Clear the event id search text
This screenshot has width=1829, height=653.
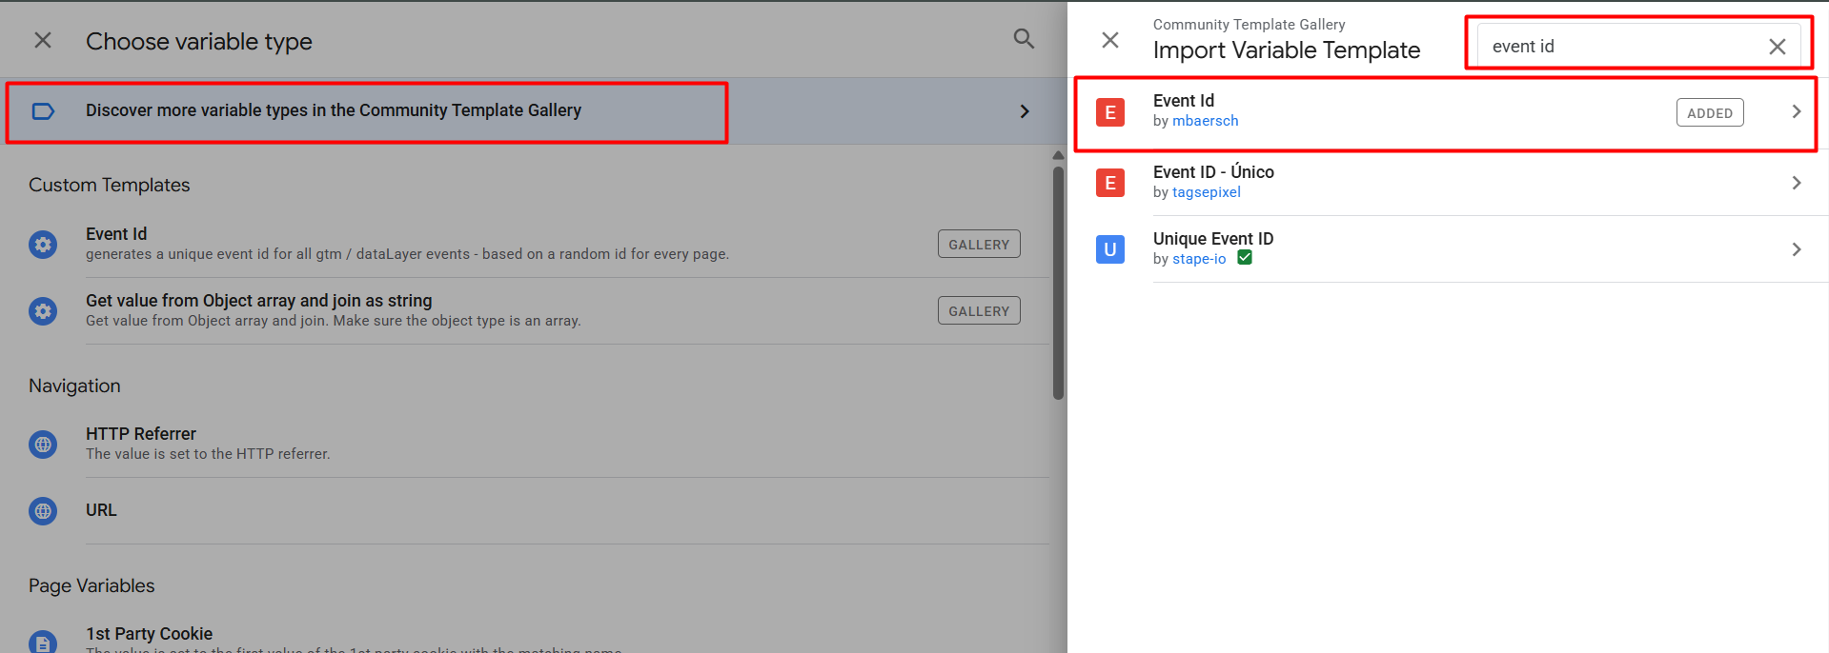pos(1777,47)
